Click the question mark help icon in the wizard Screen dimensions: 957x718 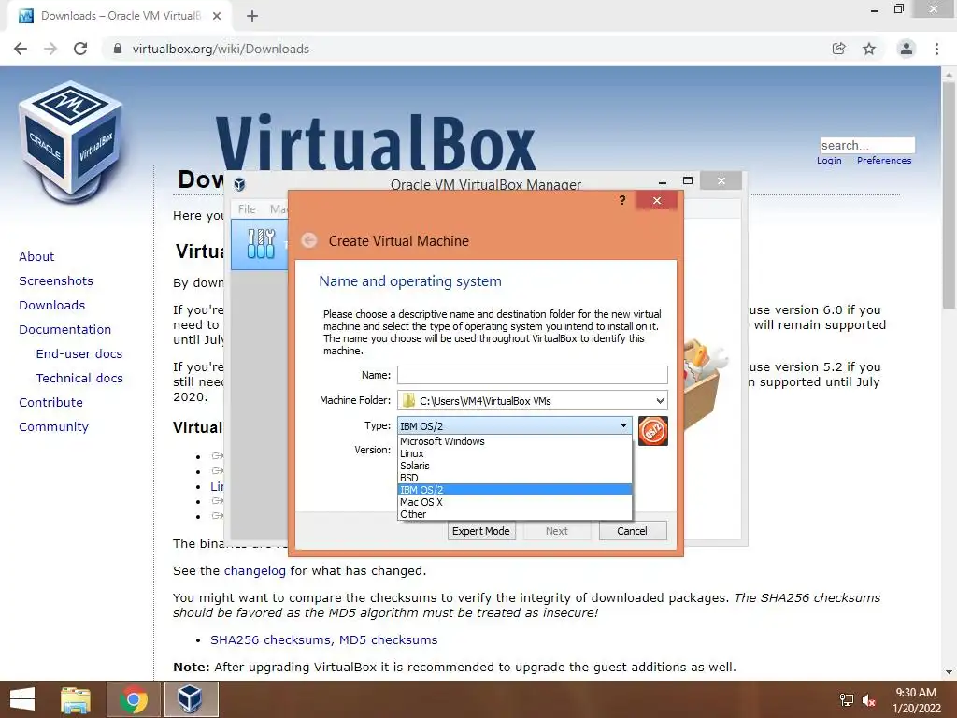(621, 200)
